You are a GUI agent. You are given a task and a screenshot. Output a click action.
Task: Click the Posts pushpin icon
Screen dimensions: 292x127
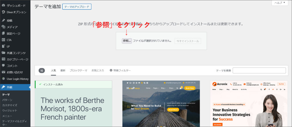(x=3, y=20)
